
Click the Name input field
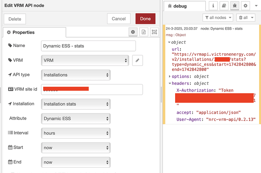point(88,46)
